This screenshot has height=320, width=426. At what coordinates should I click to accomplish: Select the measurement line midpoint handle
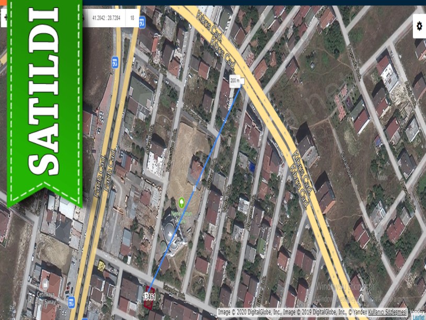click(196, 186)
